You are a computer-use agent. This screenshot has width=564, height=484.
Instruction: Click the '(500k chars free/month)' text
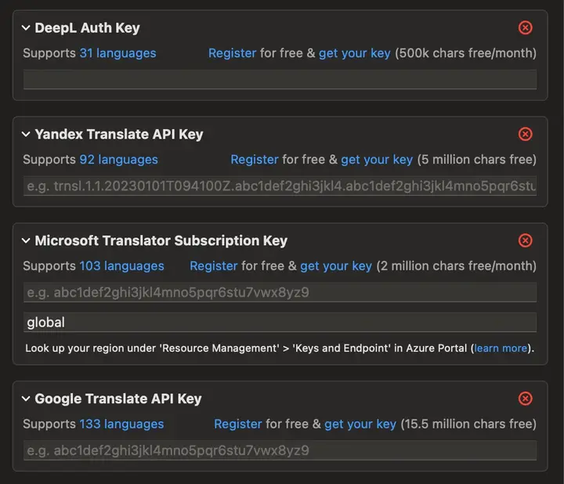pos(466,53)
